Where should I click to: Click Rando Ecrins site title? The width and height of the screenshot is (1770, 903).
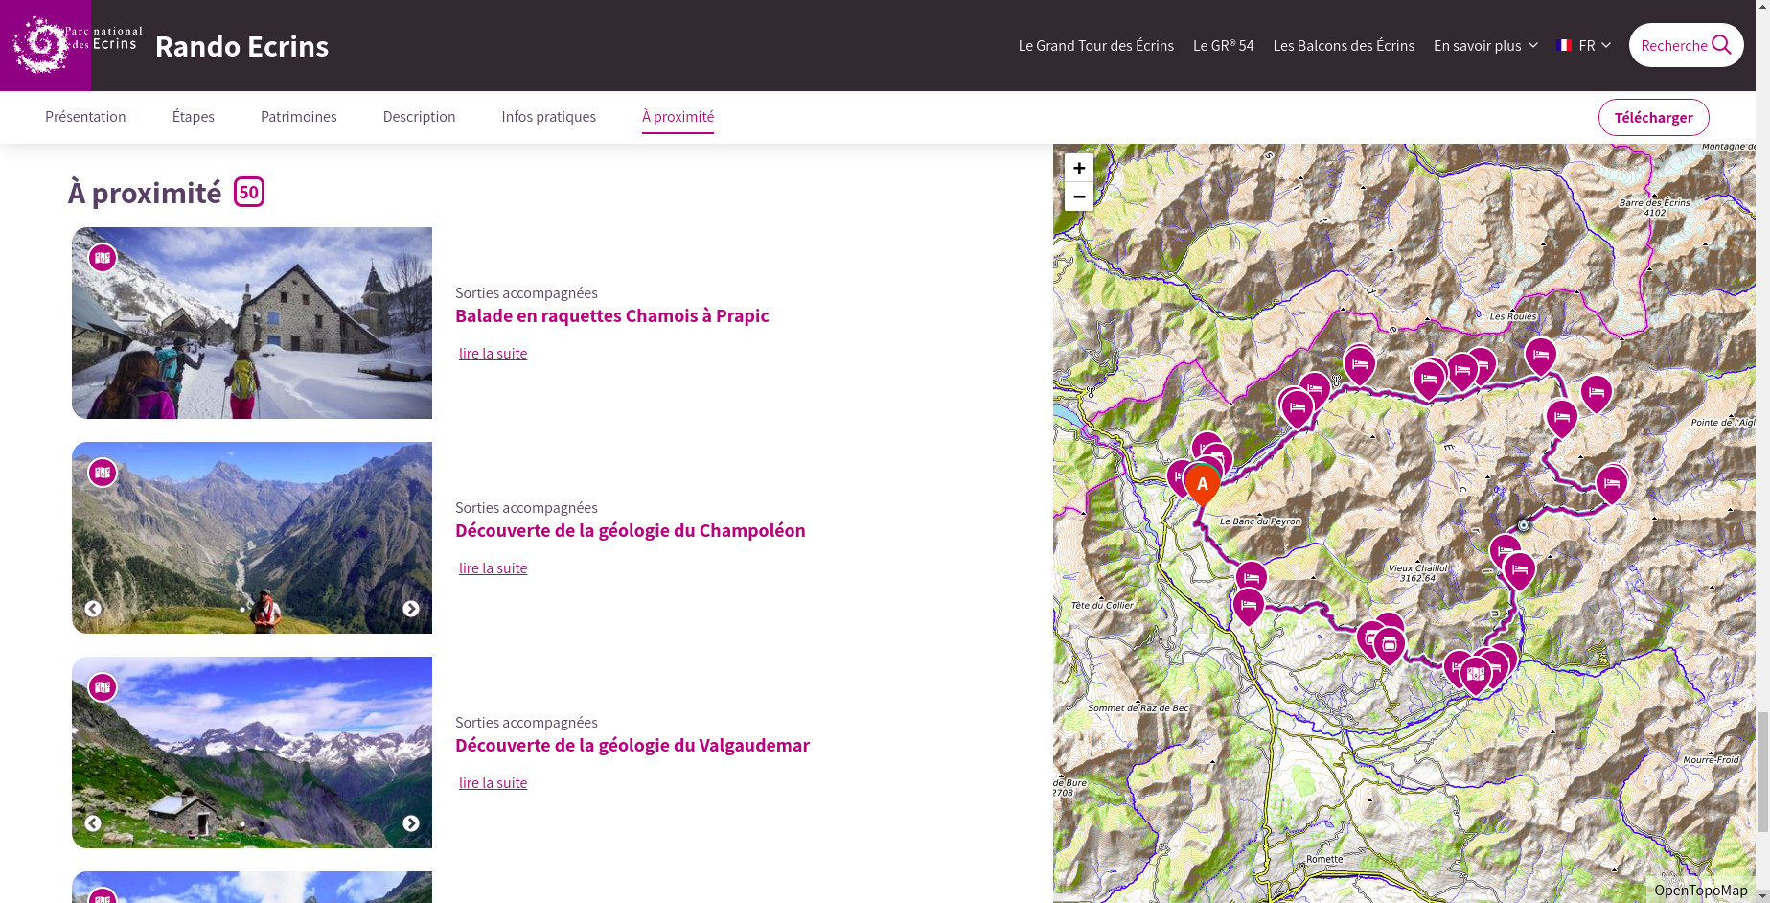pos(241,46)
